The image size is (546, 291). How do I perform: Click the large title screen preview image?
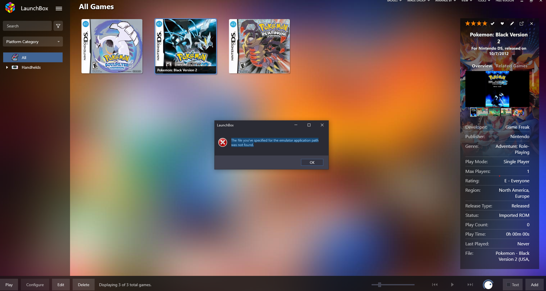[497, 89]
